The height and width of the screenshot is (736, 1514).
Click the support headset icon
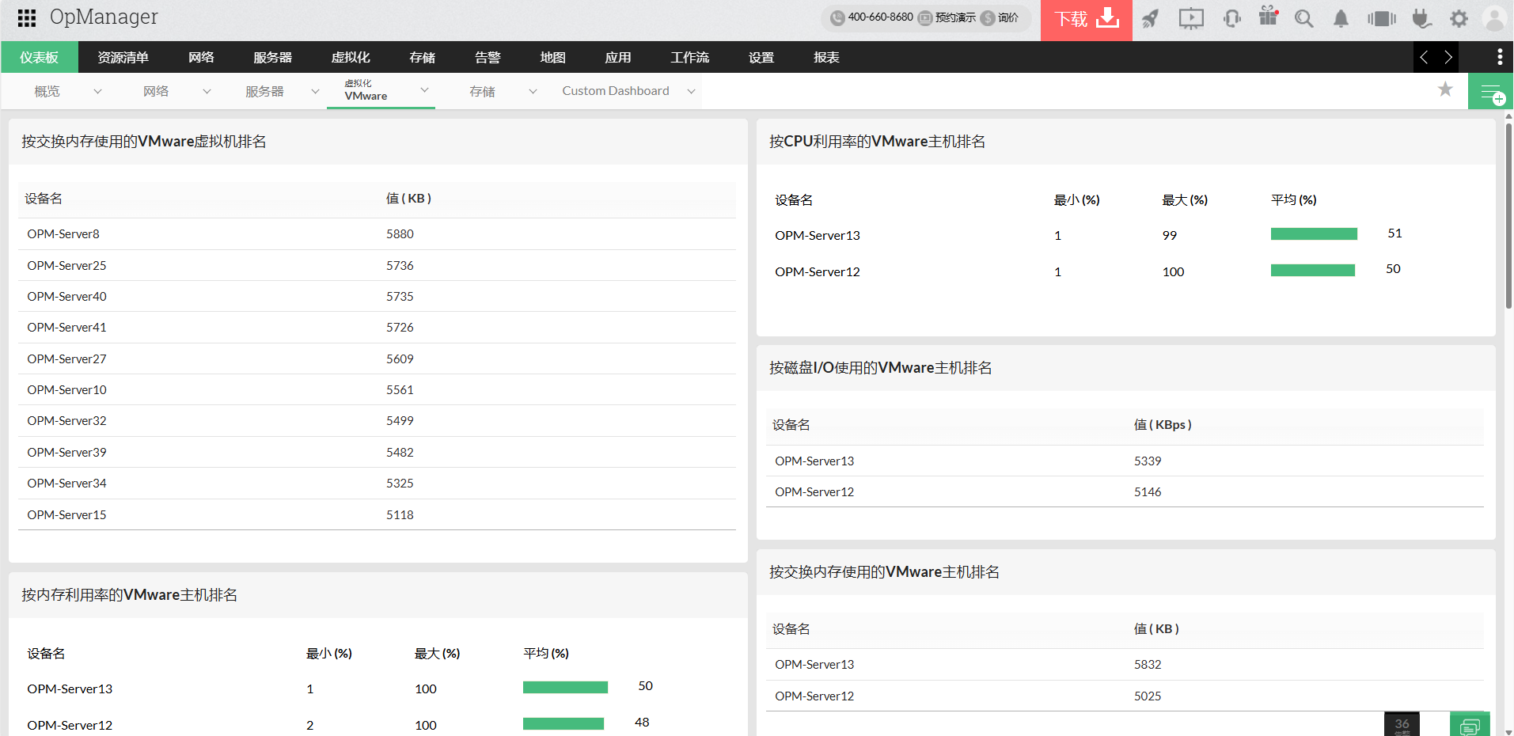[x=1232, y=18]
